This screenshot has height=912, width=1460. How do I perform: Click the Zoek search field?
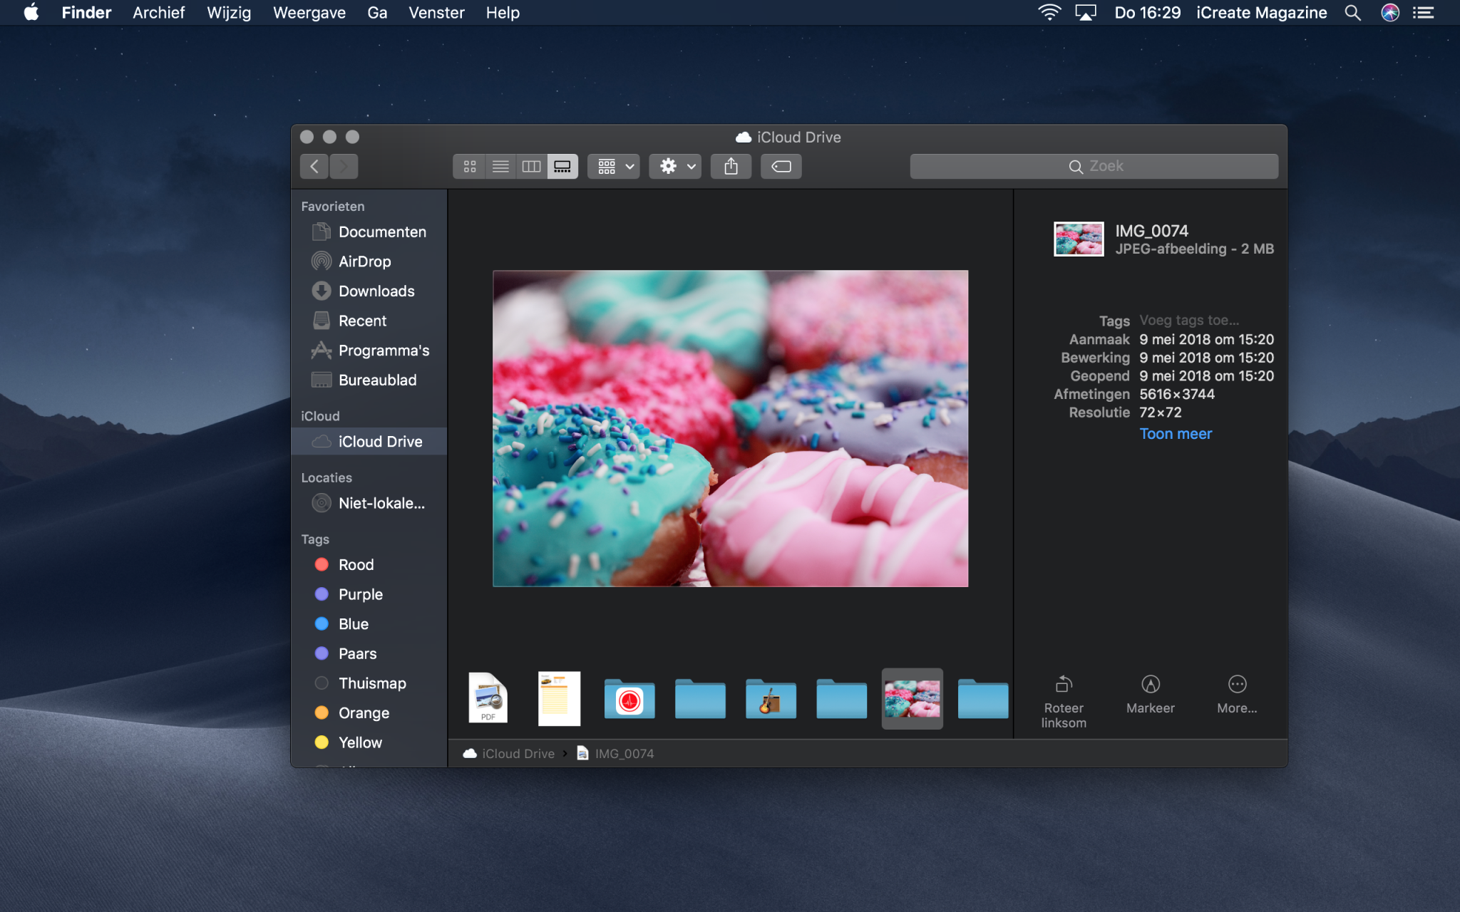click(1094, 167)
